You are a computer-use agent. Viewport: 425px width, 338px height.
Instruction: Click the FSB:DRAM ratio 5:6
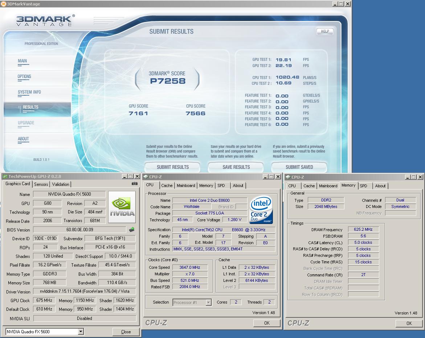[x=363, y=236]
